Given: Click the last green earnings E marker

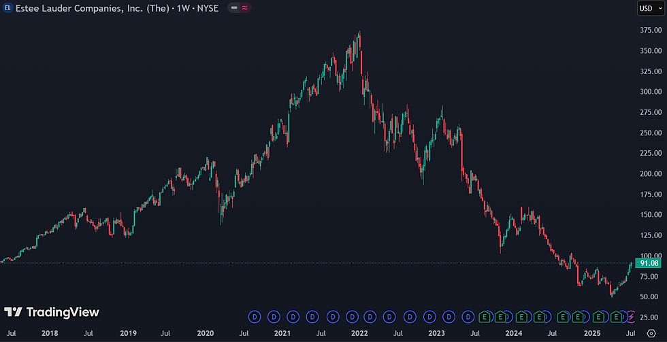Looking at the screenshot, I should coord(615,316).
